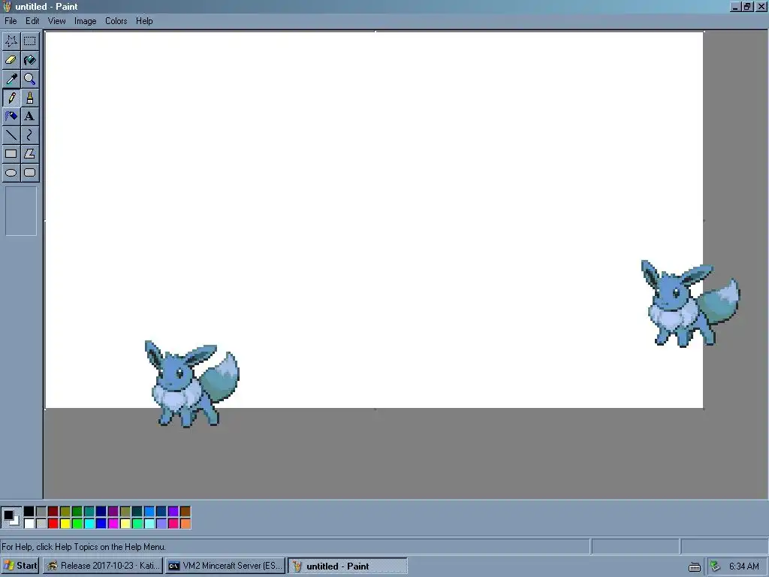Select the straight Line tool

point(11,135)
